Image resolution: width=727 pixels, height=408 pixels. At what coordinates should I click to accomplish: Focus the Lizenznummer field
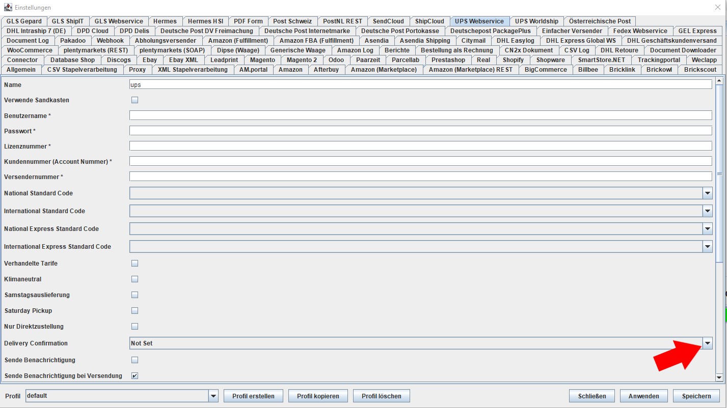pyautogui.click(x=421, y=146)
